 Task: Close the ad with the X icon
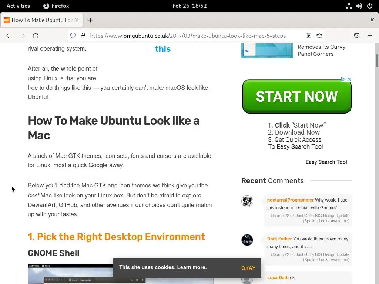(x=349, y=79)
